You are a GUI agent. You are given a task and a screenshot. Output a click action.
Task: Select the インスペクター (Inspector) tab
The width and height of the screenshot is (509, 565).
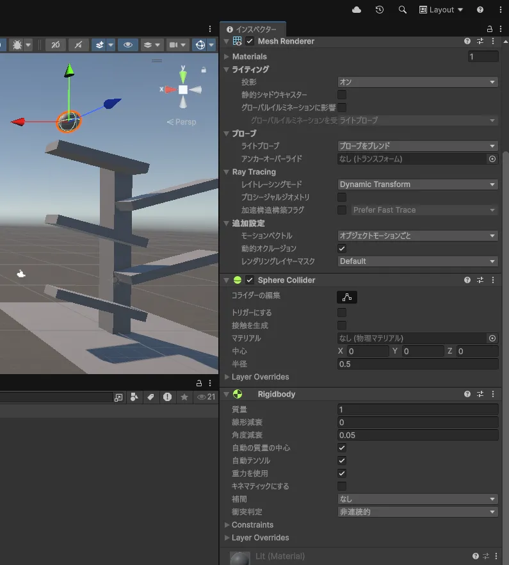pyautogui.click(x=252, y=29)
